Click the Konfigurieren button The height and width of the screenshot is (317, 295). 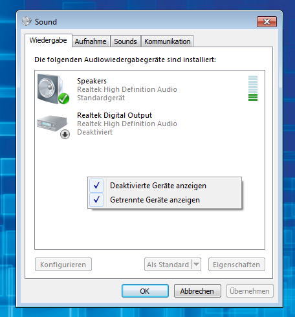(63, 265)
